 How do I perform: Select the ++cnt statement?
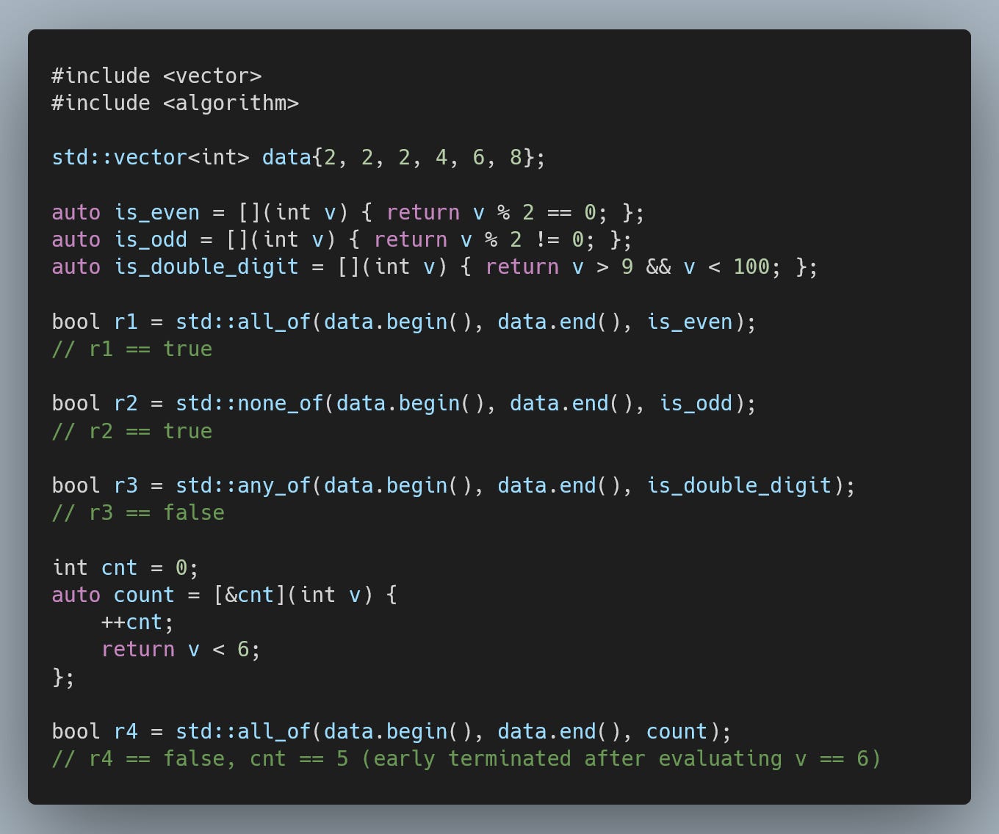(135, 622)
